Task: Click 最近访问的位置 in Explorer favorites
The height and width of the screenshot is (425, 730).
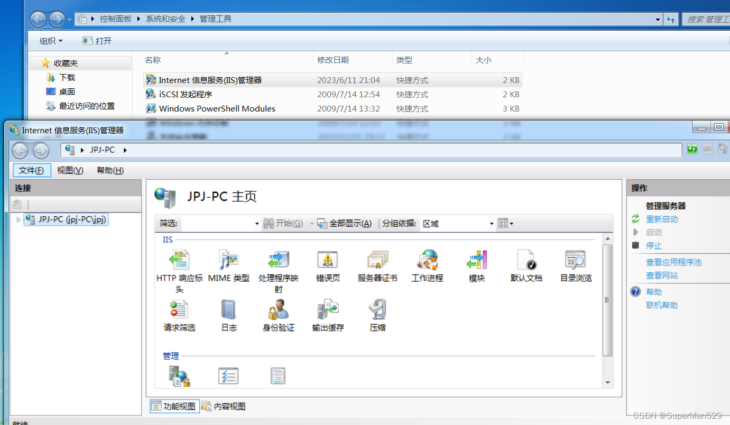Action: [x=87, y=106]
